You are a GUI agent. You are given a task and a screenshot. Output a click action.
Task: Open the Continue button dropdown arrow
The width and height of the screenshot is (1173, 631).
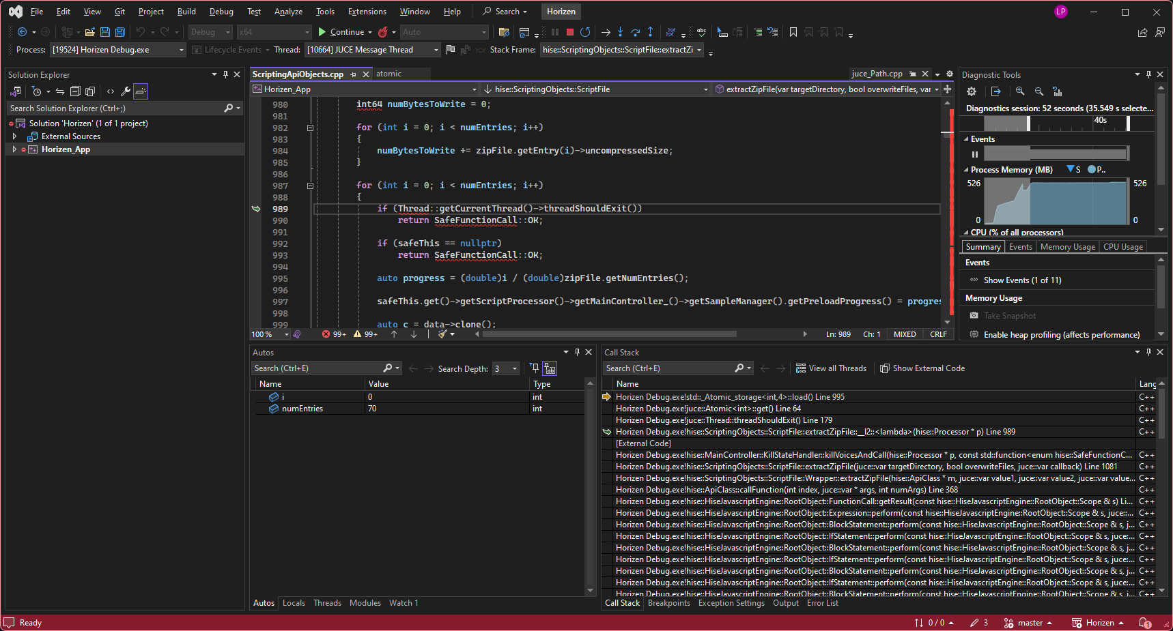tap(370, 32)
